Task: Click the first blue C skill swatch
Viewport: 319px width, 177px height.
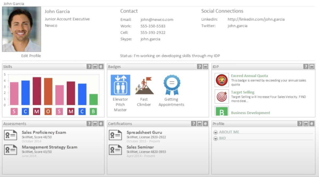Action: [26, 112]
